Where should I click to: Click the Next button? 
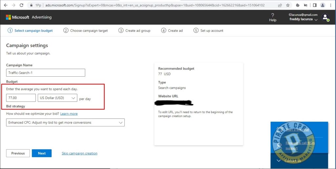click(42, 153)
